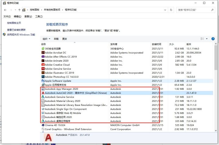Expand the chevron after 所有控制面板项 in breadcrumb

(62, 10)
